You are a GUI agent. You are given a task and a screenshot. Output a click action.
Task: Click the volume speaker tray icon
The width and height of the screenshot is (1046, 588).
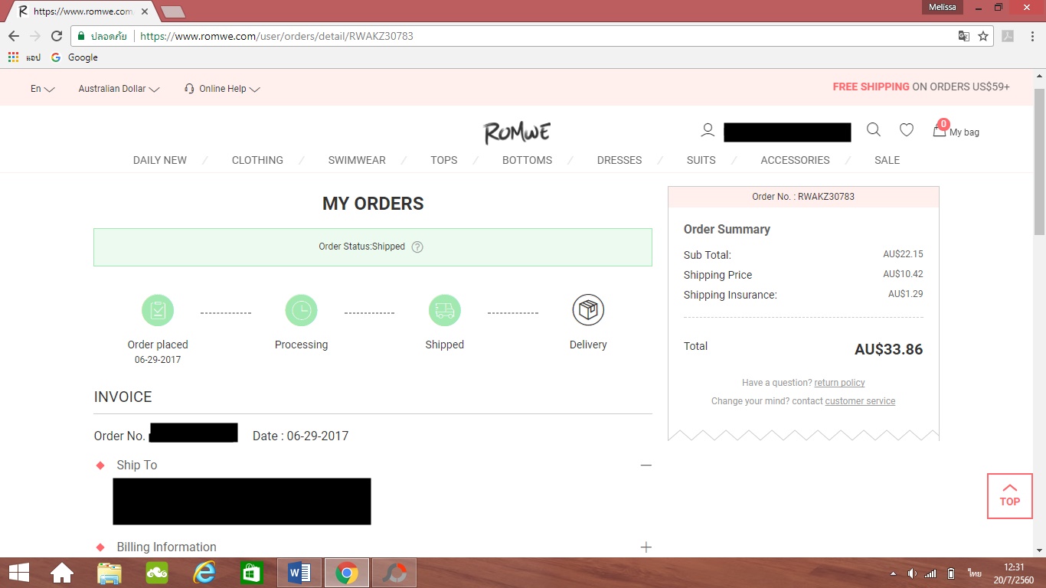(912, 573)
